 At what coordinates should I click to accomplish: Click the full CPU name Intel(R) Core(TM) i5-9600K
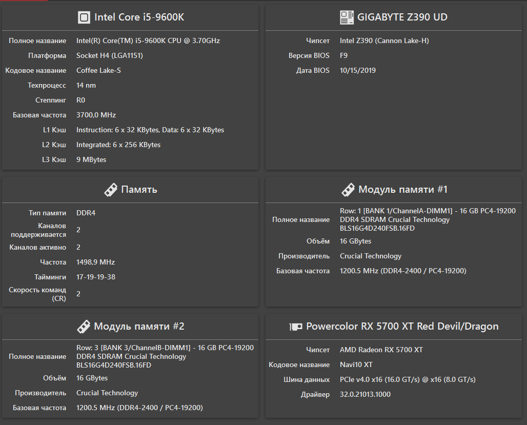click(x=148, y=41)
